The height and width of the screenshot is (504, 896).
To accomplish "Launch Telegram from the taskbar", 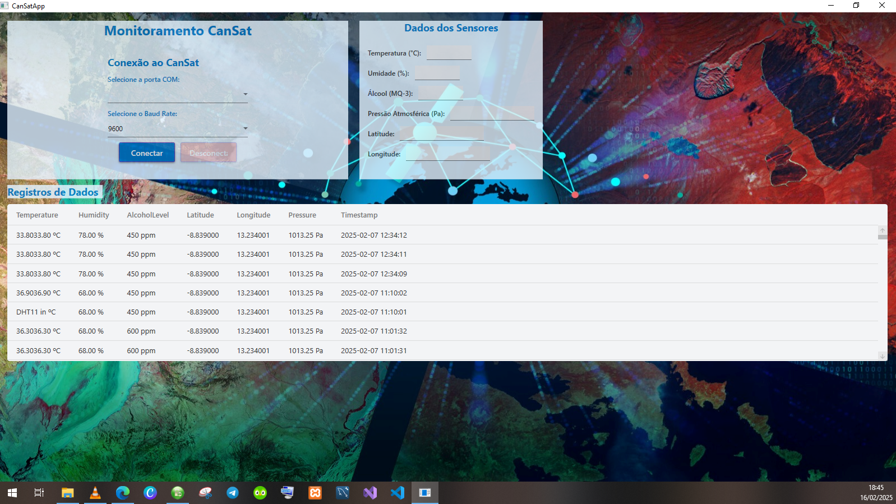I will pos(232,493).
